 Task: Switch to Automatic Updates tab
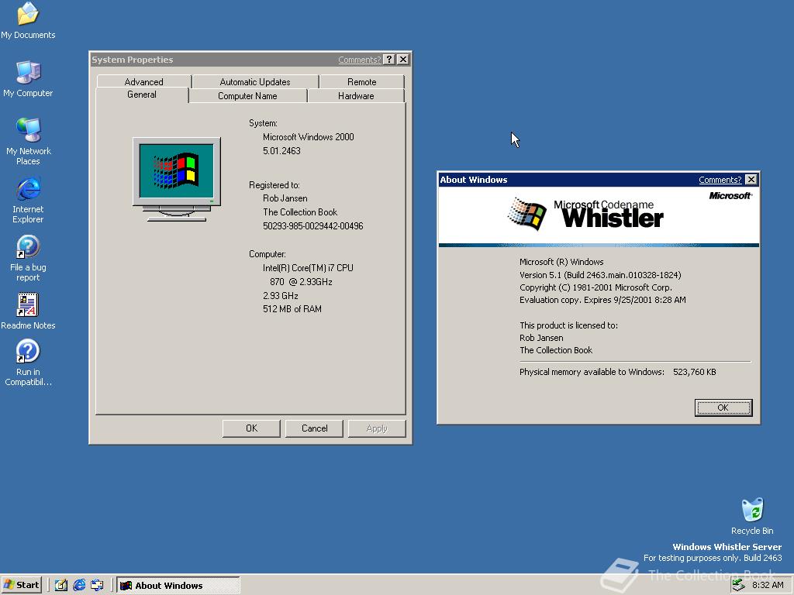pos(254,81)
